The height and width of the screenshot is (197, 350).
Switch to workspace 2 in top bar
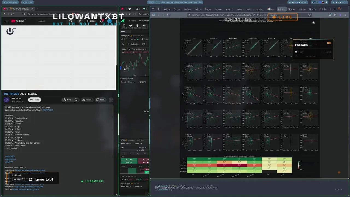pos(155,2)
